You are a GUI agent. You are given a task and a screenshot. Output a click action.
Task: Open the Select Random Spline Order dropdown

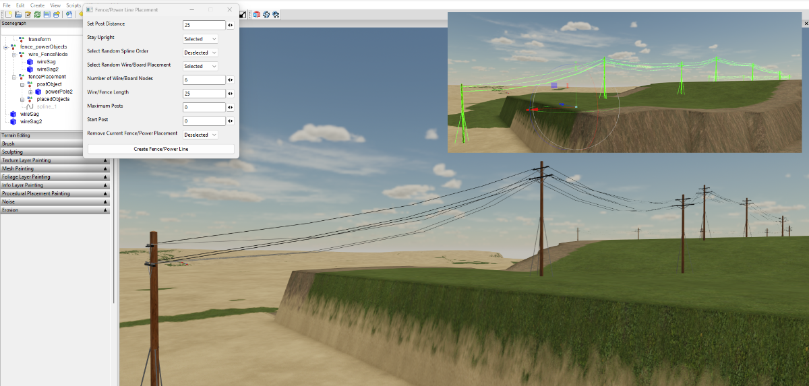200,53
